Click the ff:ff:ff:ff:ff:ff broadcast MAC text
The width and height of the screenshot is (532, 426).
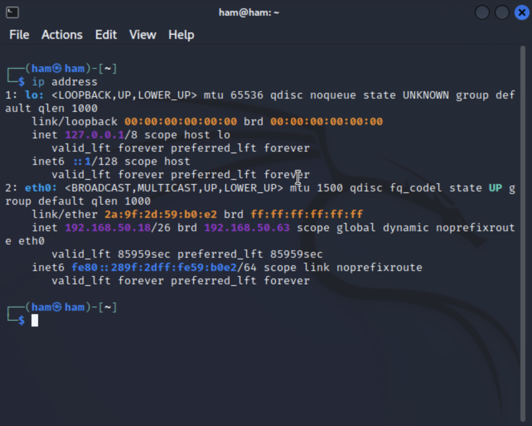pos(307,214)
